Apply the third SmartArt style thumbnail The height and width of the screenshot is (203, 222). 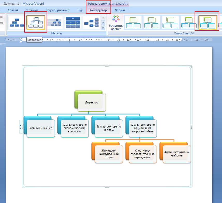(x=170, y=22)
